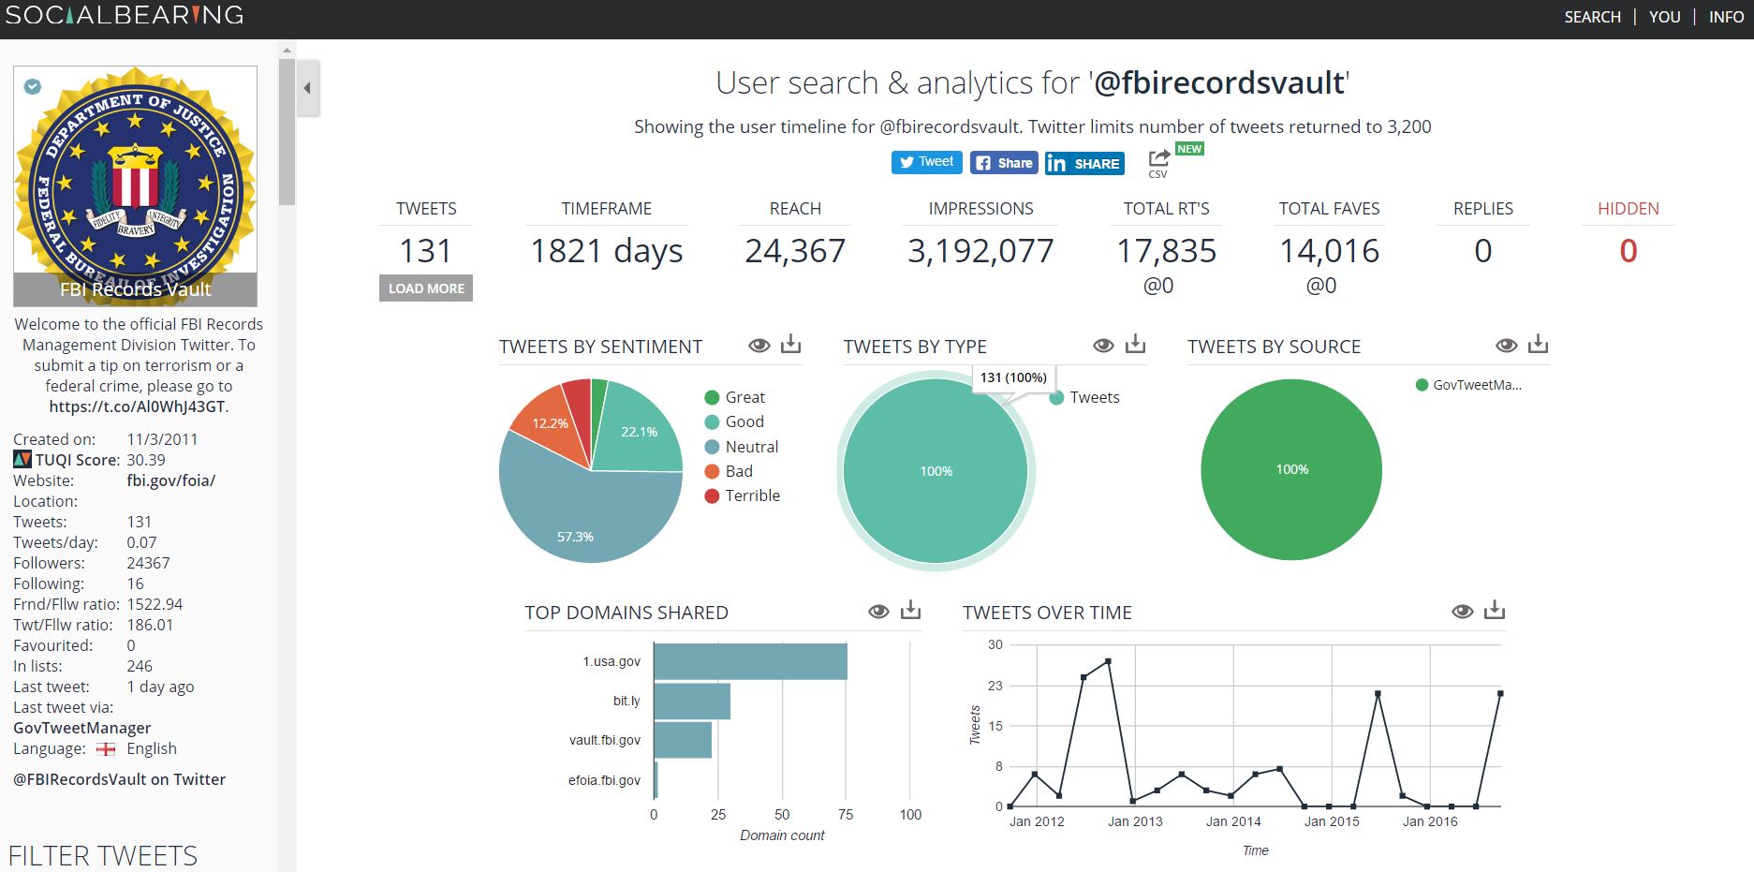The image size is (1754, 872).
Task: Click the NEW badge next to CSV
Action: [x=1189, y=149]
